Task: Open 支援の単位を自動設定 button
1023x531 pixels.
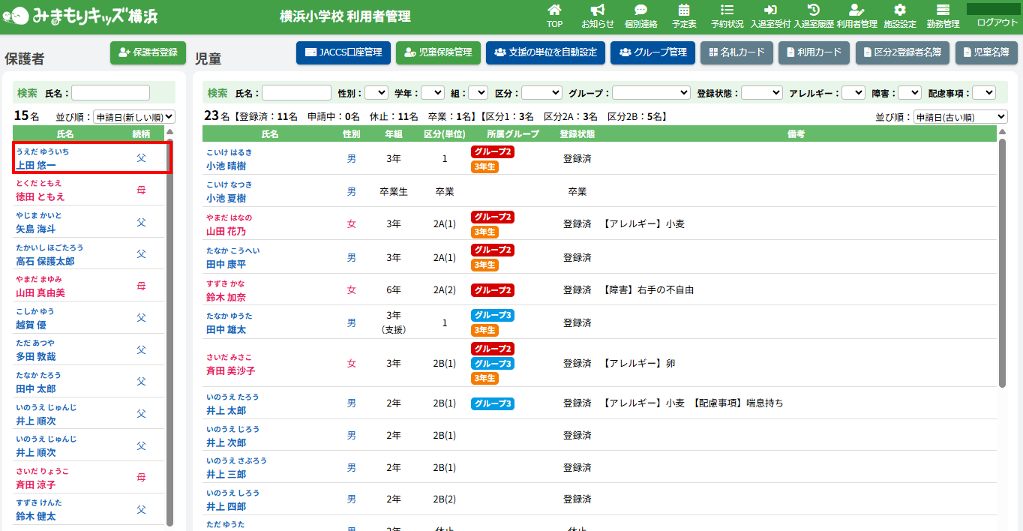Action: tap(545, 52)
